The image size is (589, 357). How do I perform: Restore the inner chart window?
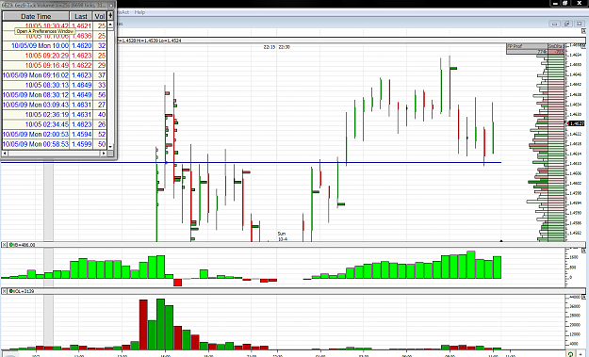point(566,24)
